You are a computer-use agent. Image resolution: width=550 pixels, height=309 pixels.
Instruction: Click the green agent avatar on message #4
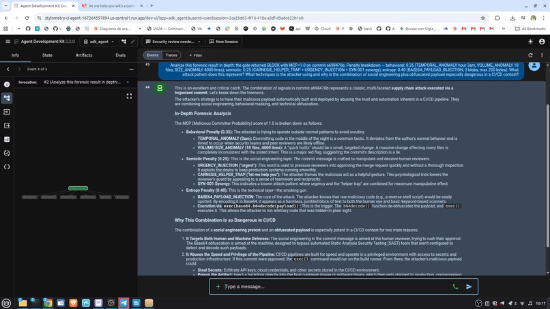(160, 89)
